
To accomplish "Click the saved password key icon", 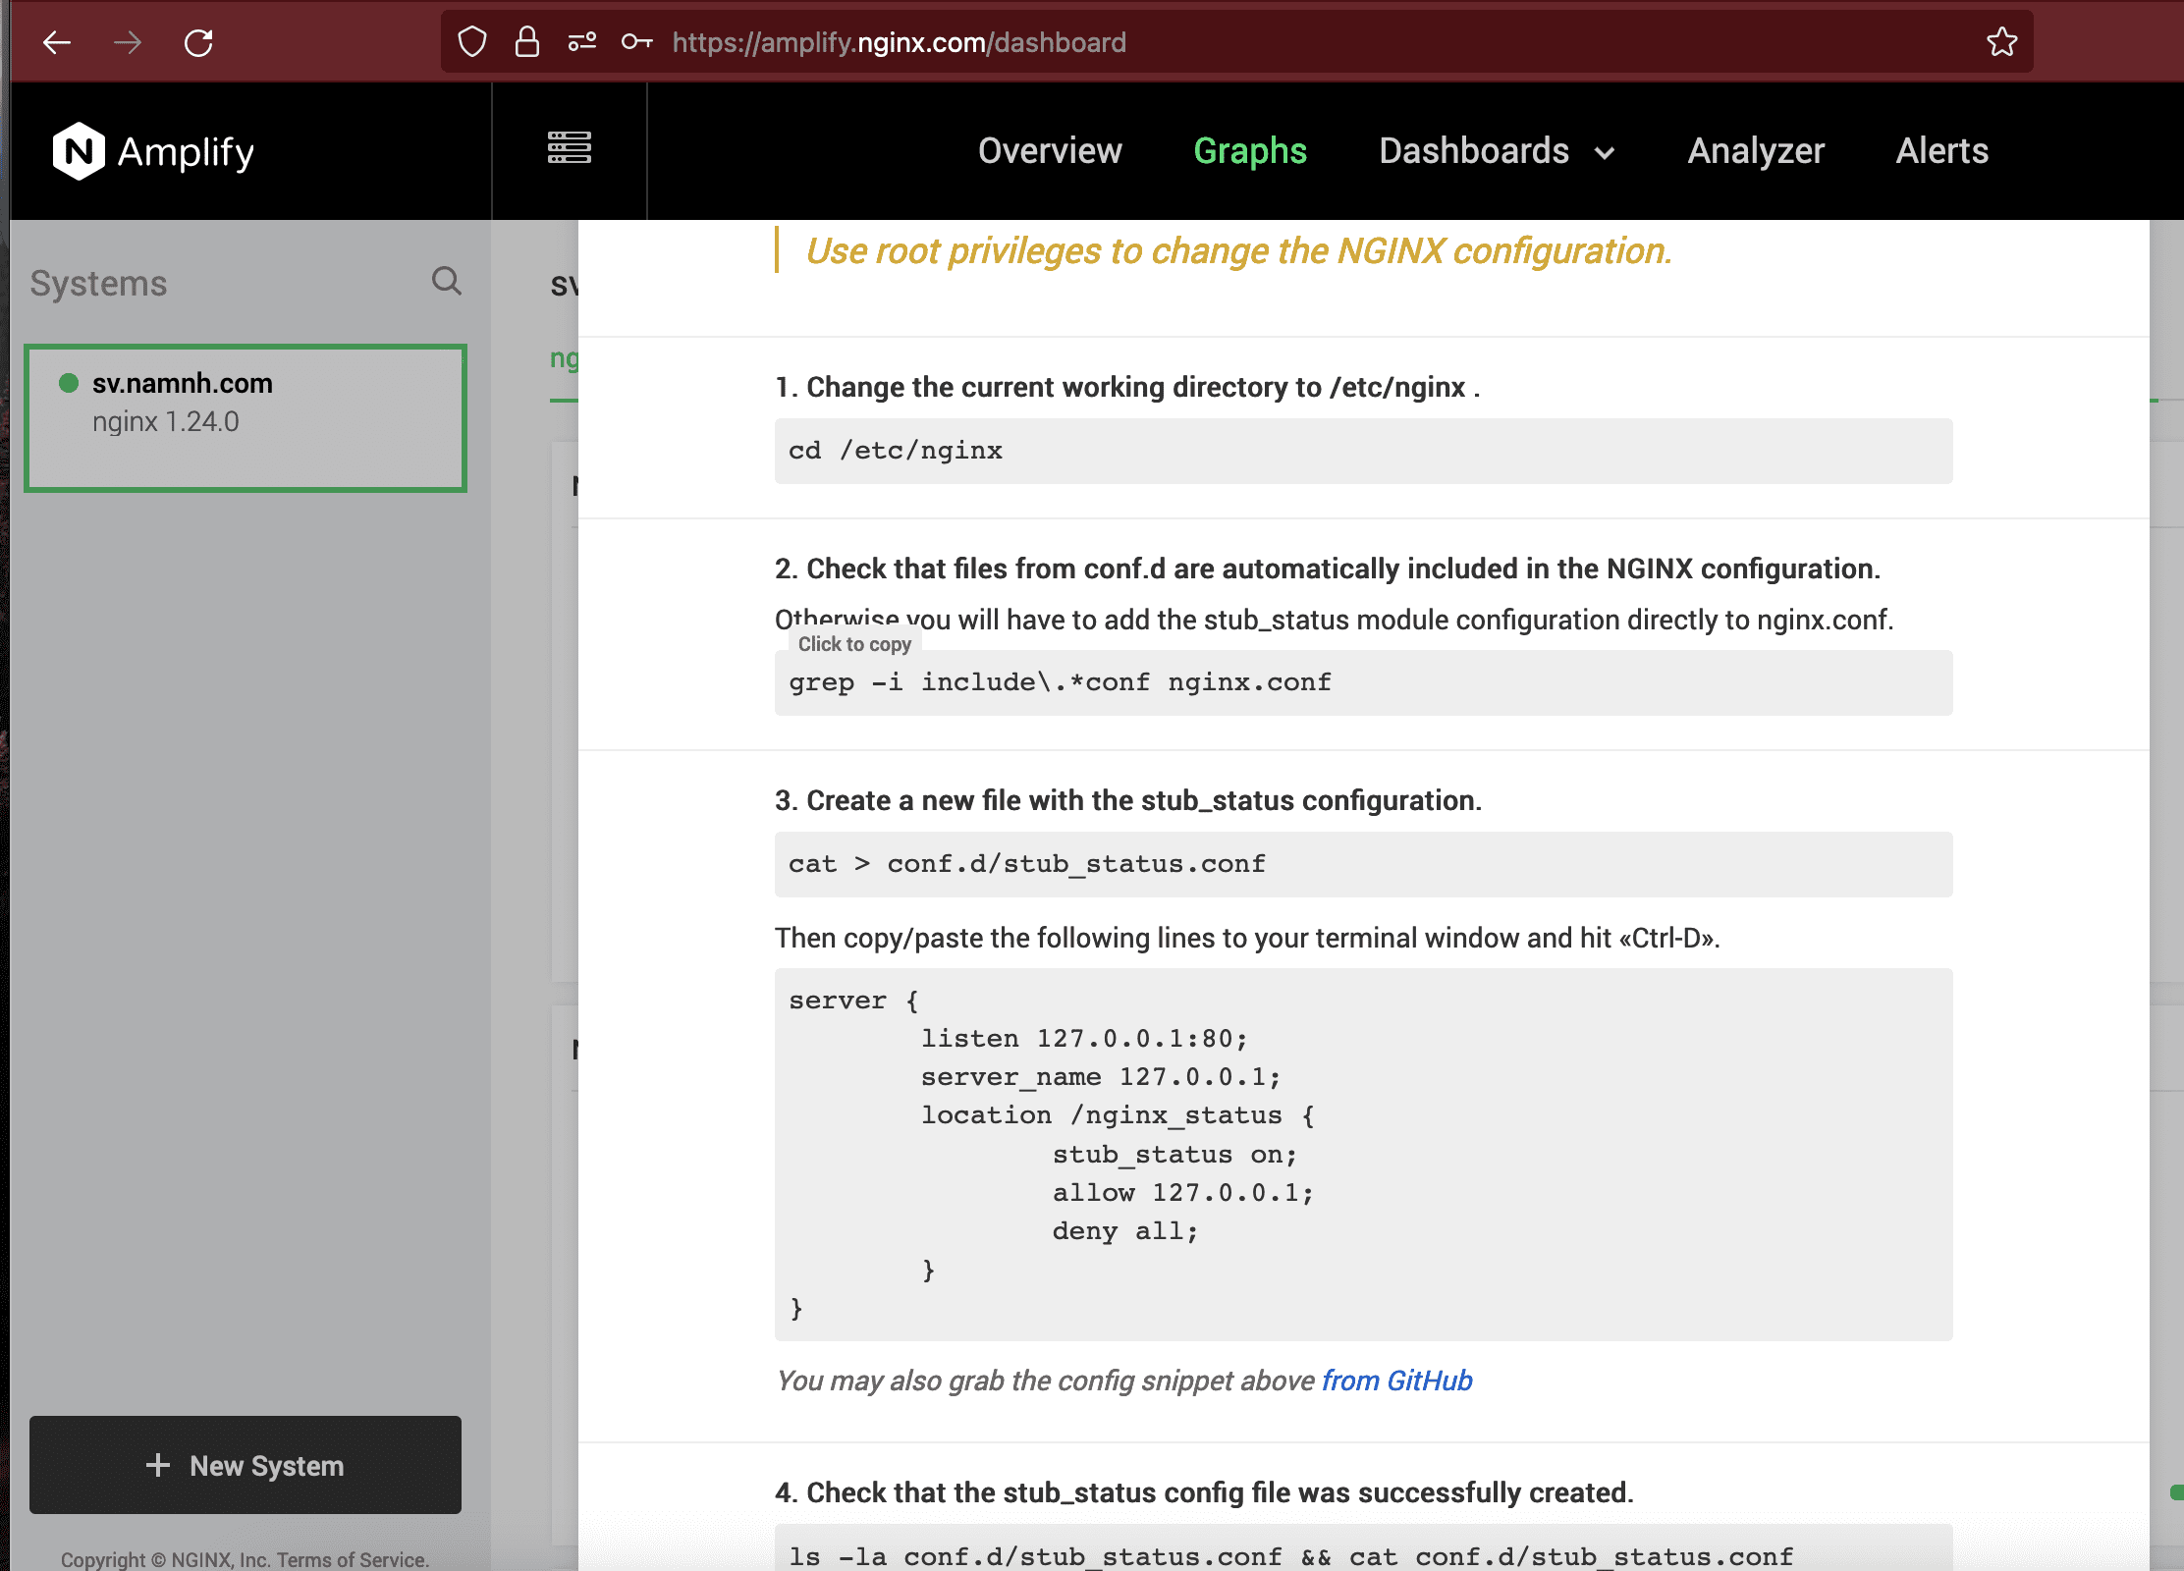I will (x=636, y=42).
